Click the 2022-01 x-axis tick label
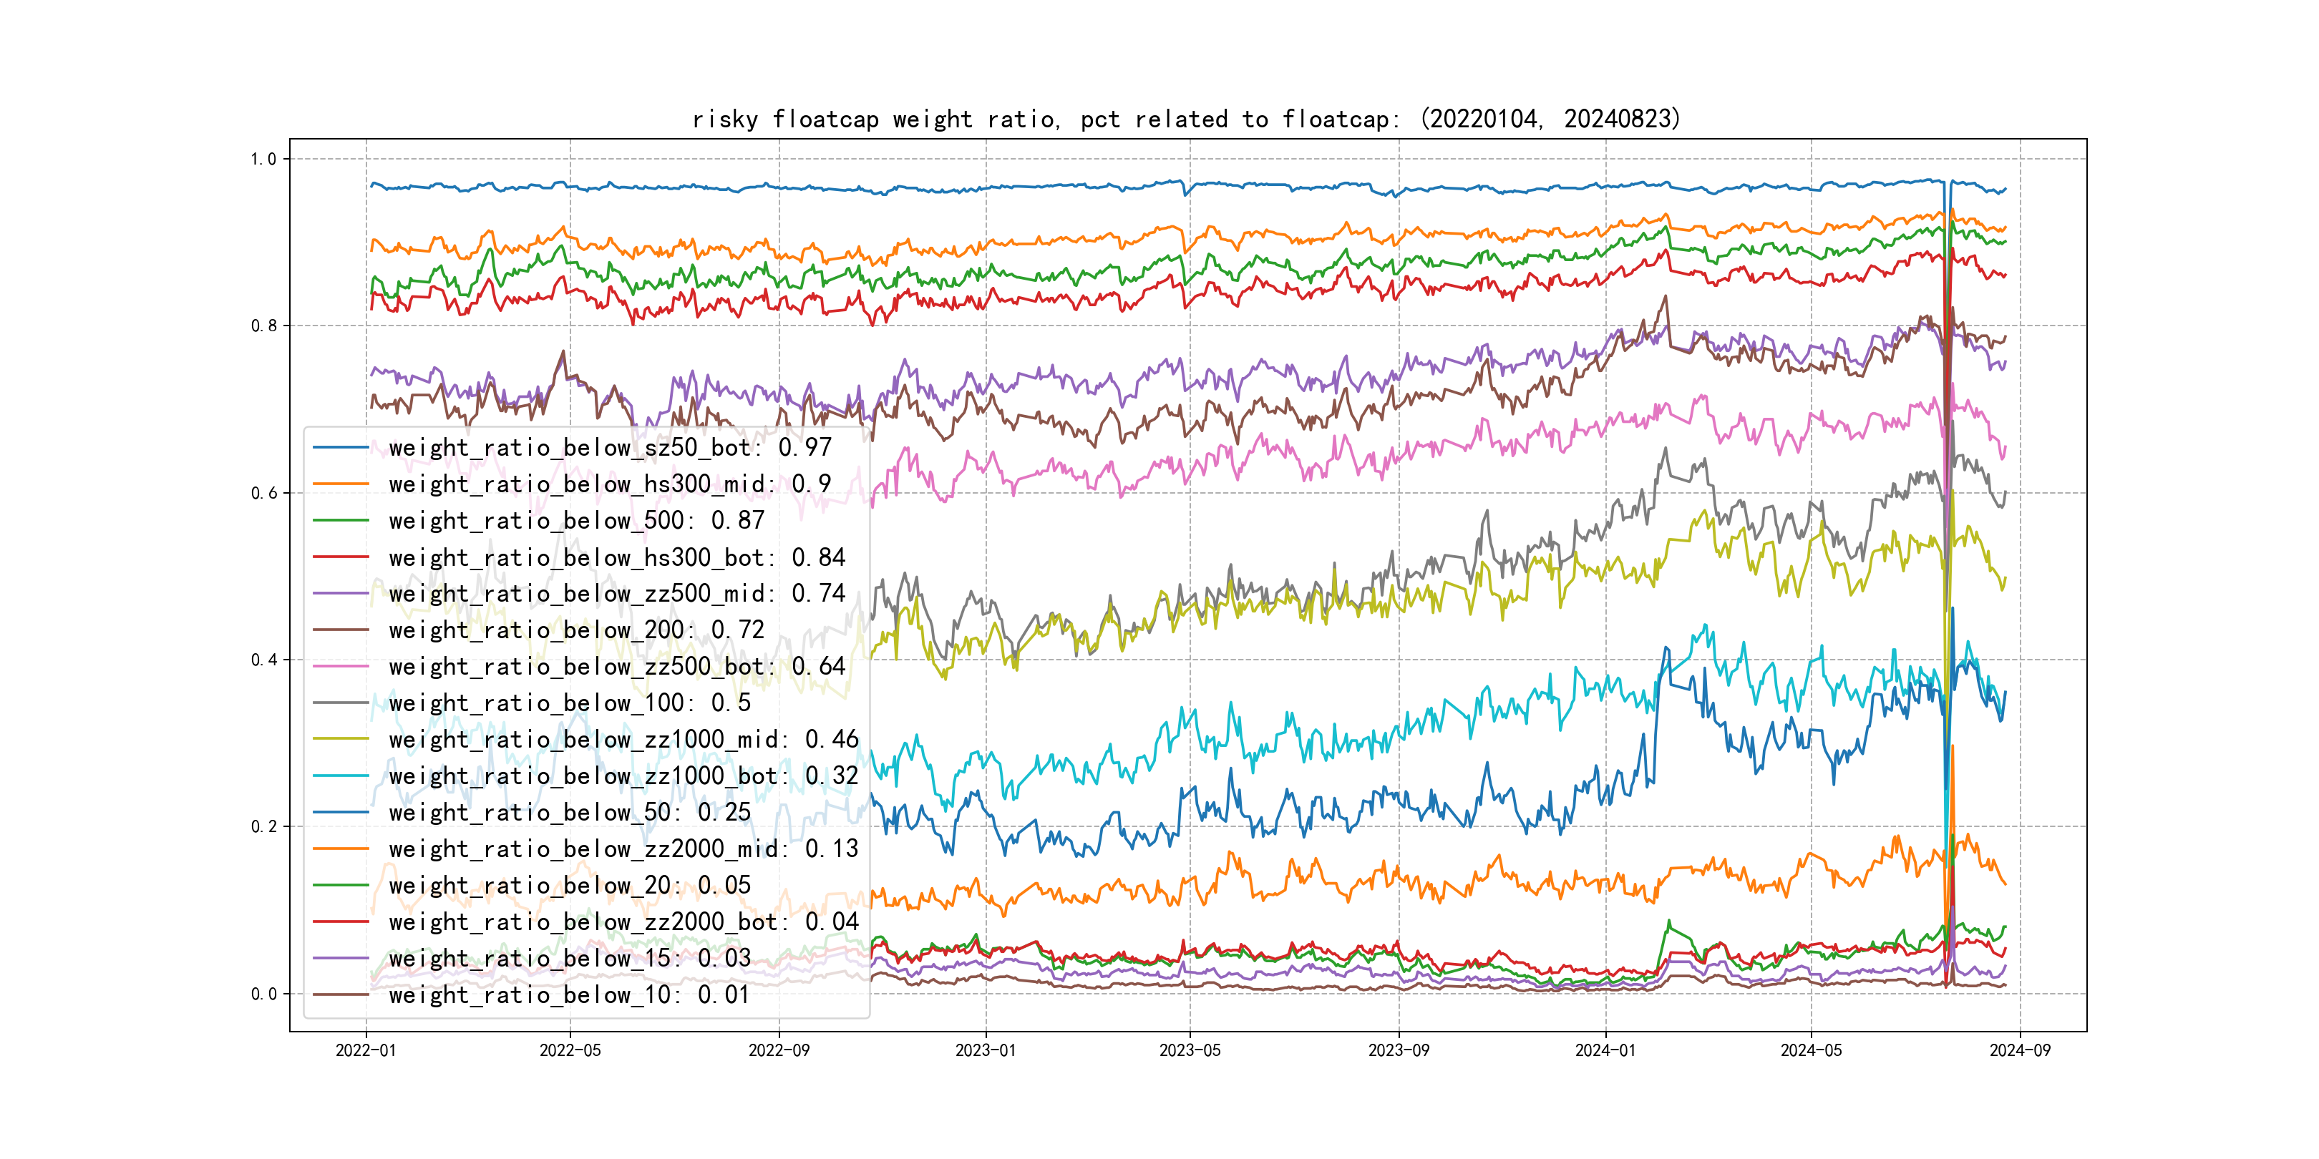The width and height of the screenshot is (2319, 1159). coord(366,1050)
